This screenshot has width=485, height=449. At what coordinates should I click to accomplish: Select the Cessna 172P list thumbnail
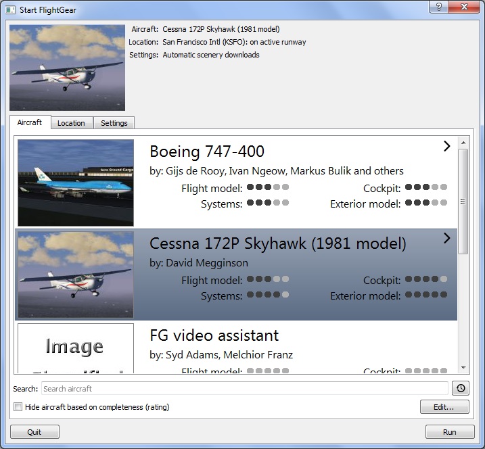point(76,275)
